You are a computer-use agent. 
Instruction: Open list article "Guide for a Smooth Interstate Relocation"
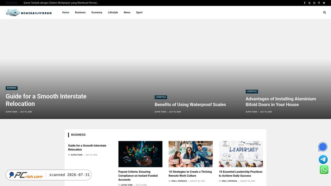(x=87, y=148)
